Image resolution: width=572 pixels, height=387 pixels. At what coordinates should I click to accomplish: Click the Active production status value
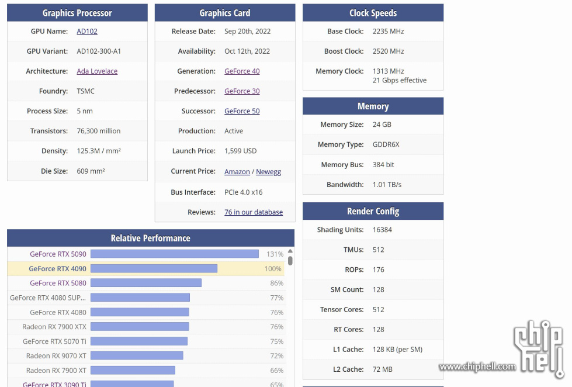(x=234, y=131)
